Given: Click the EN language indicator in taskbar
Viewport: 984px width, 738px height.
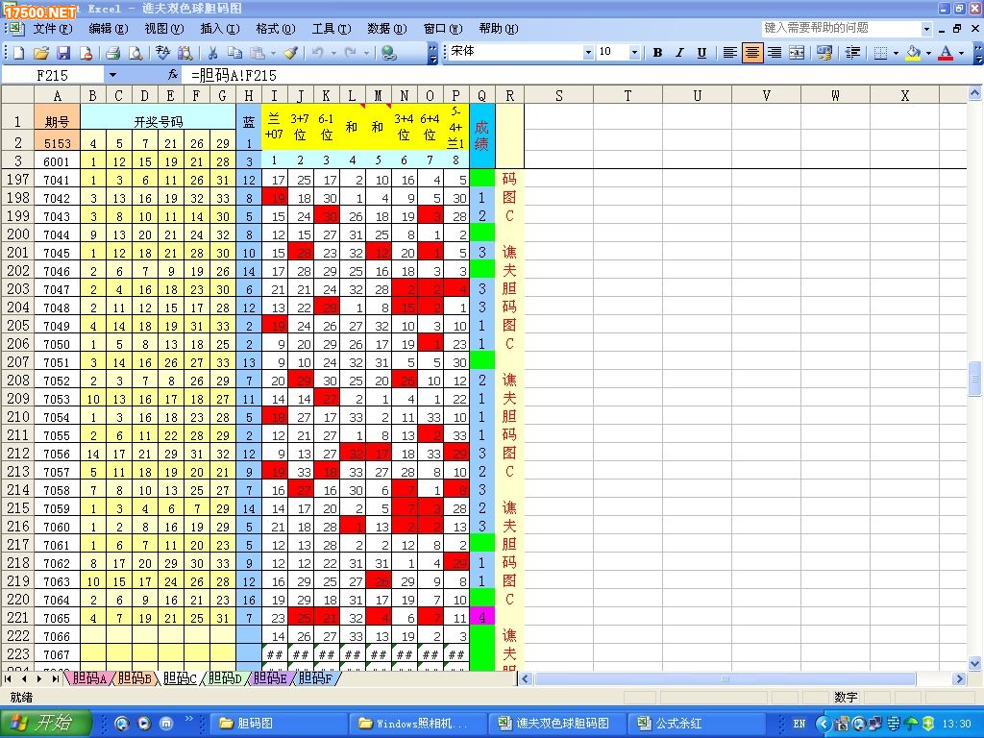Looking at the screenshot, I should (x=799, y=724).
